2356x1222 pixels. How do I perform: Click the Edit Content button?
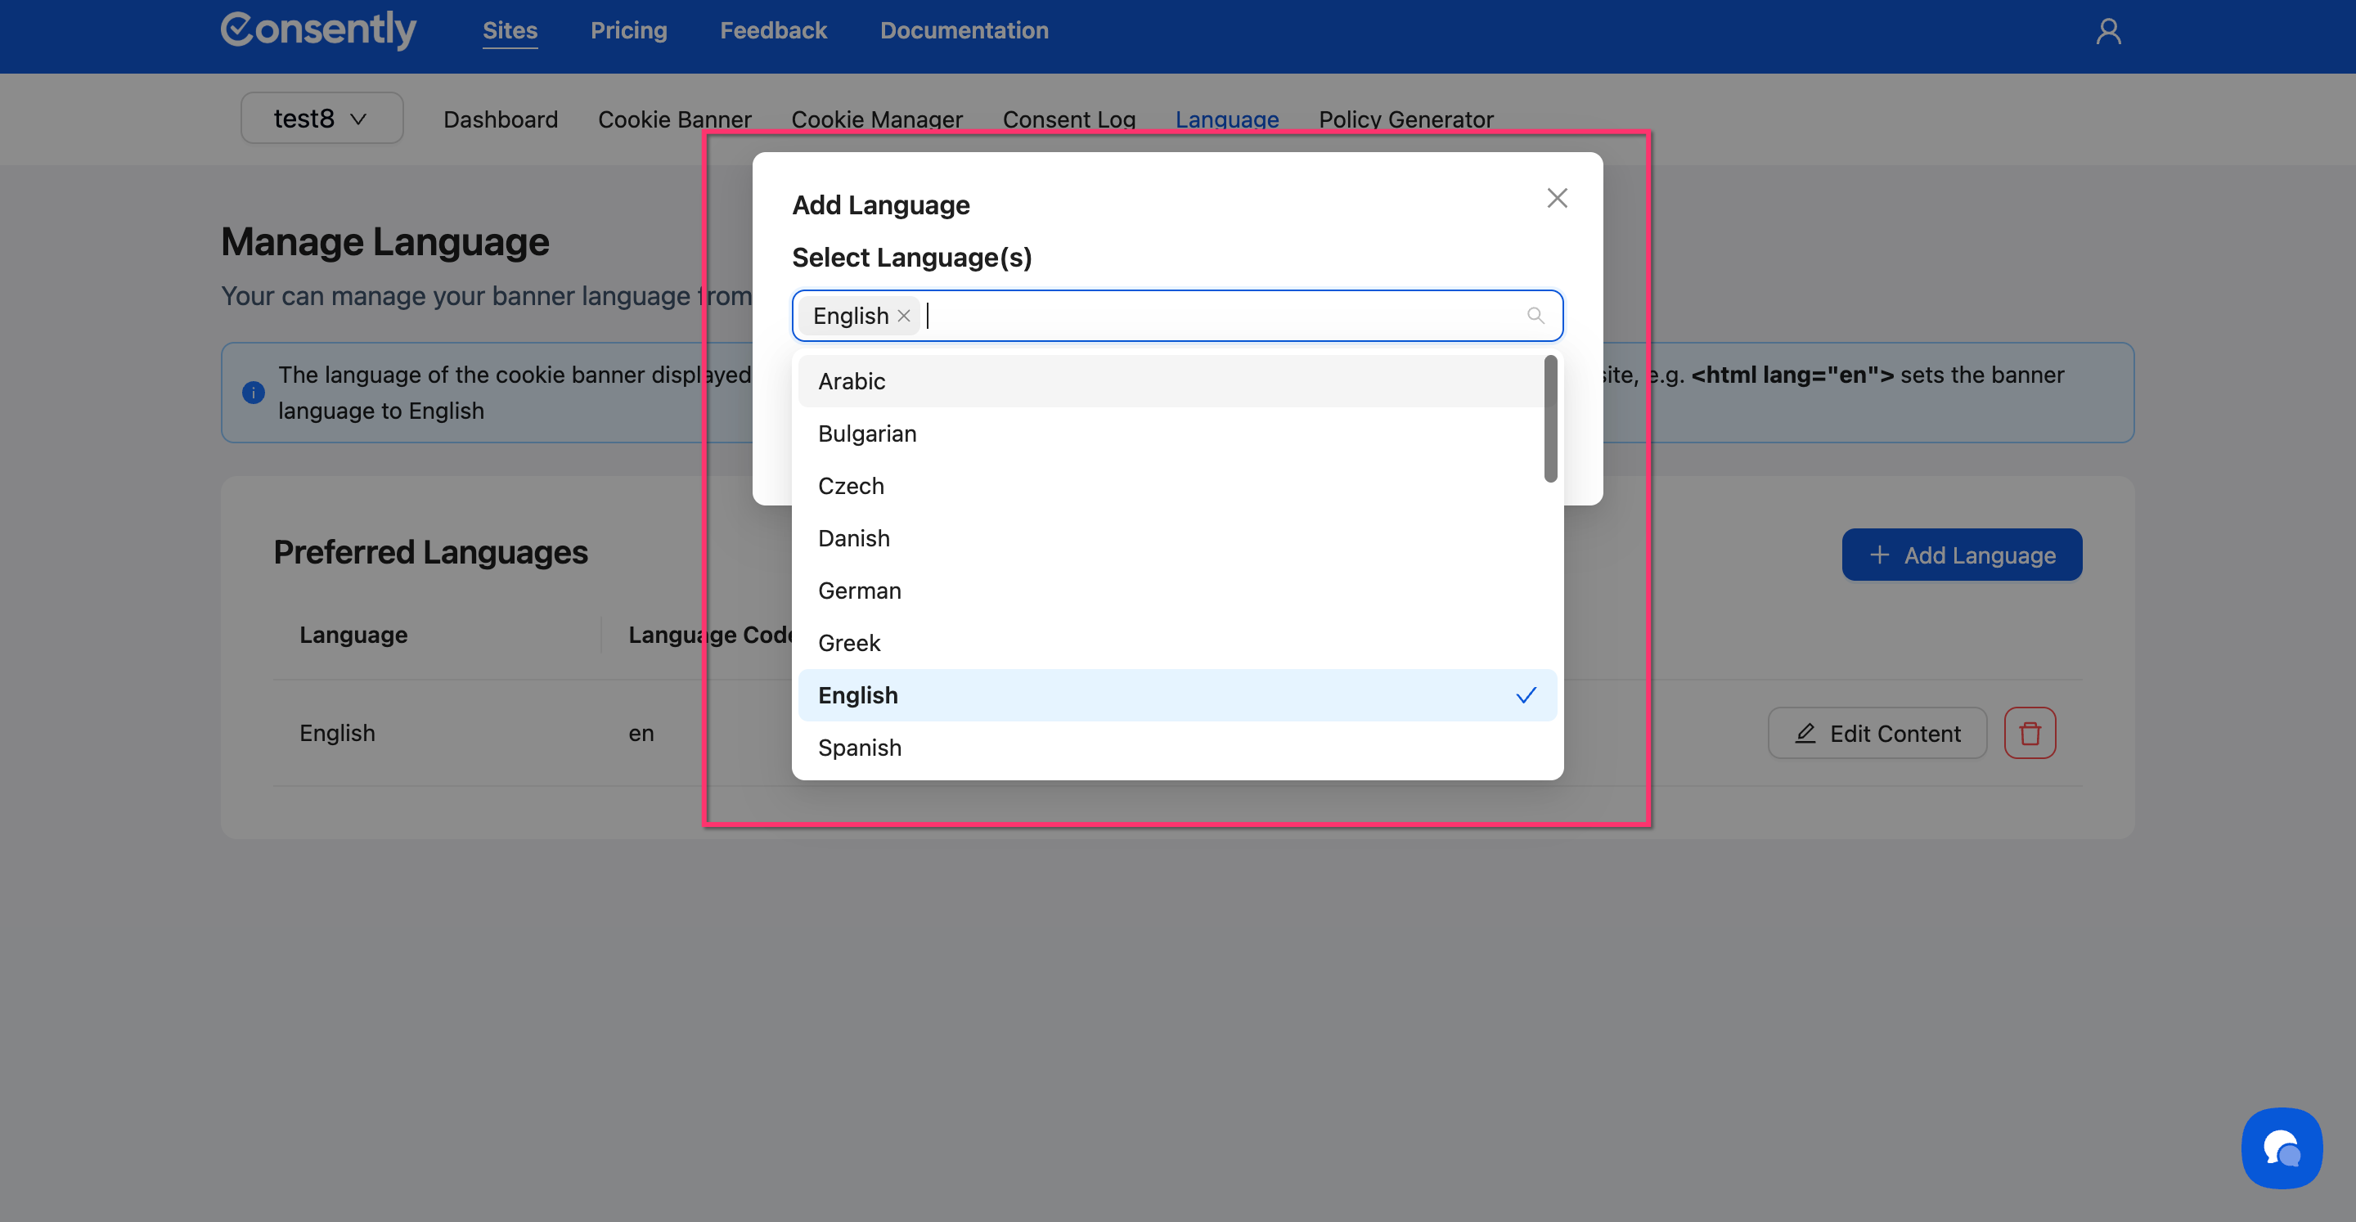[x=1877, y=733]
